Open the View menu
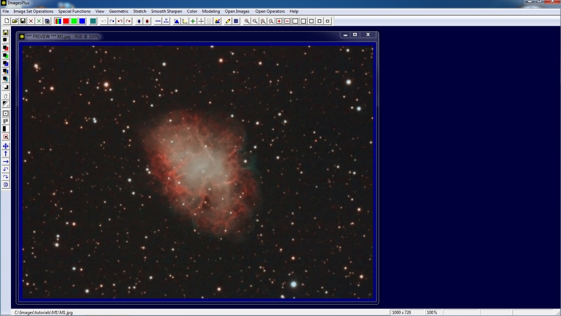This screenshot has width=561, height=316. point(100,11)
